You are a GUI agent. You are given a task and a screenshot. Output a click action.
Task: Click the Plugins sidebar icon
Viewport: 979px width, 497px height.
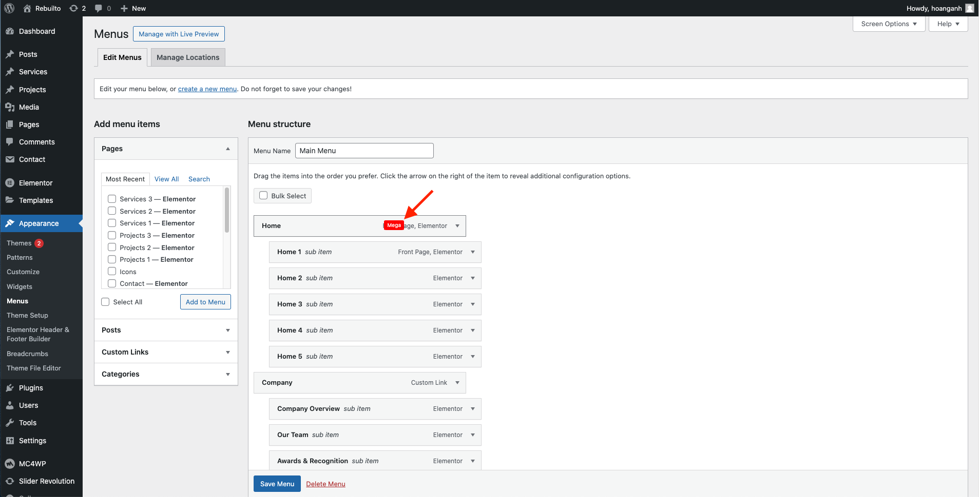(x=10, y=388)
